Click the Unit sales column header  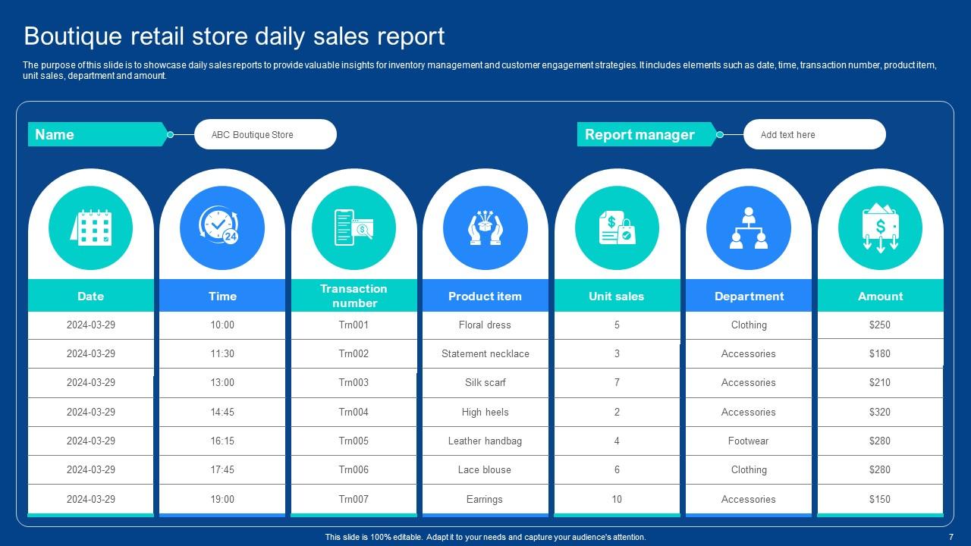(x=617, y=296)
